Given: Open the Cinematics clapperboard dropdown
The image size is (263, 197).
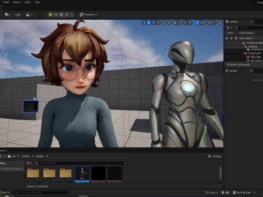Looking at the screenshot, I should pos(29,15).
